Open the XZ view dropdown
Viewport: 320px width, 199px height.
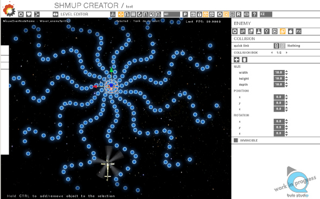pyautogui.click(x=266, y=14)
